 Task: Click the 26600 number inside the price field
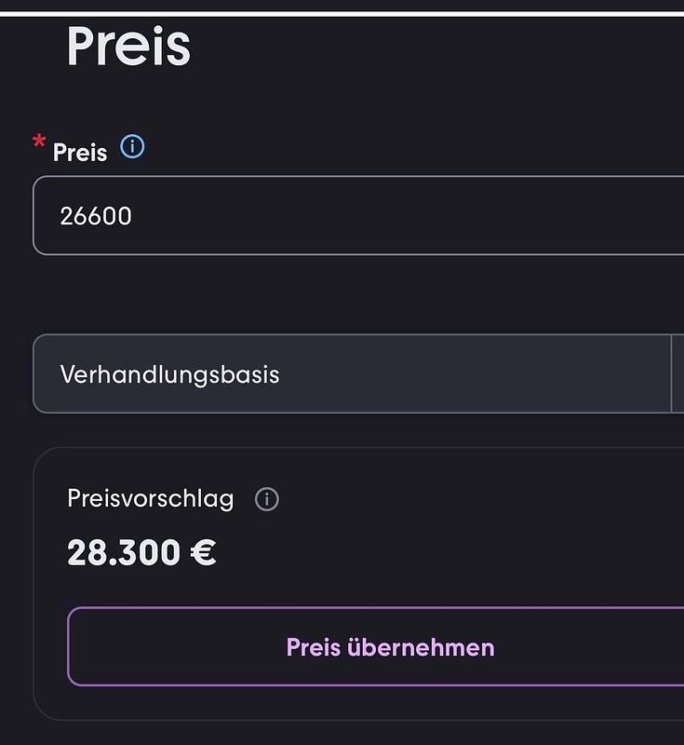pos(96,216)
